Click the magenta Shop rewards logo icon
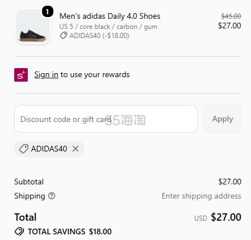The height and width of the screenshot is (240, 251). click(21, 75)
